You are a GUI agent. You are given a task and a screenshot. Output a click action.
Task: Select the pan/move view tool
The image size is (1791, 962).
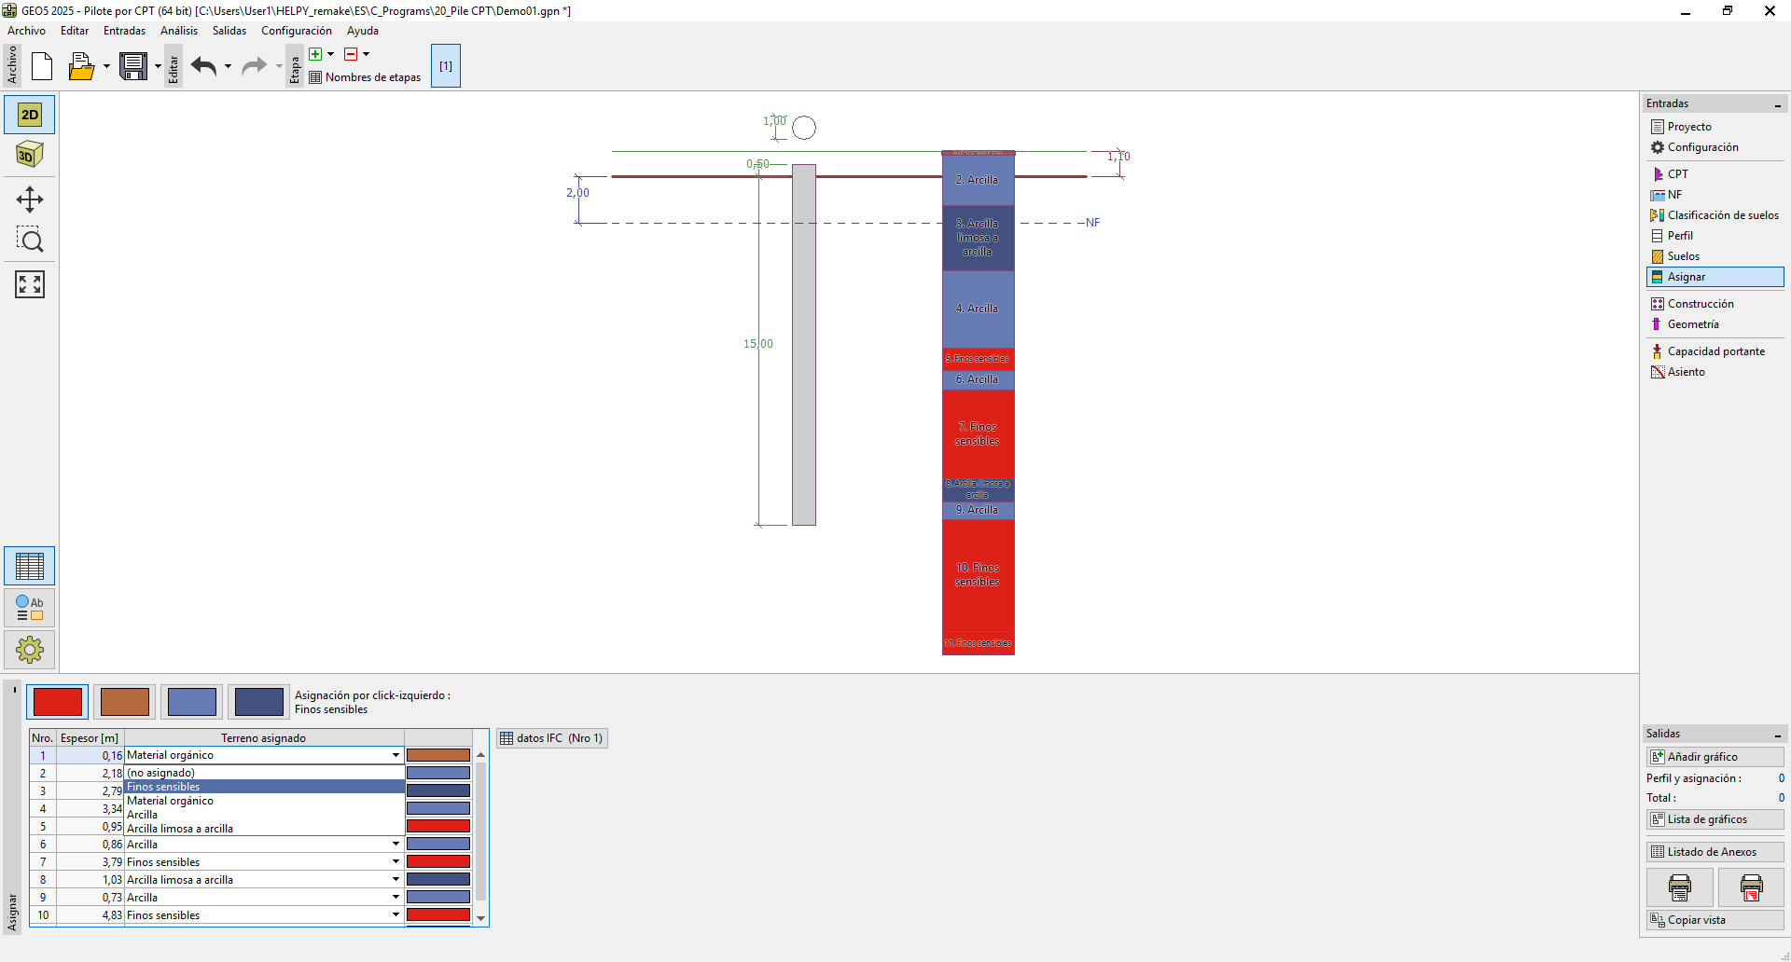pos(30,199)
